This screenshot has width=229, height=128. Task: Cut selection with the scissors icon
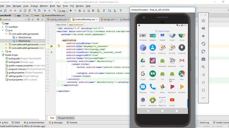pyautogui.click(x=20, y=11)
